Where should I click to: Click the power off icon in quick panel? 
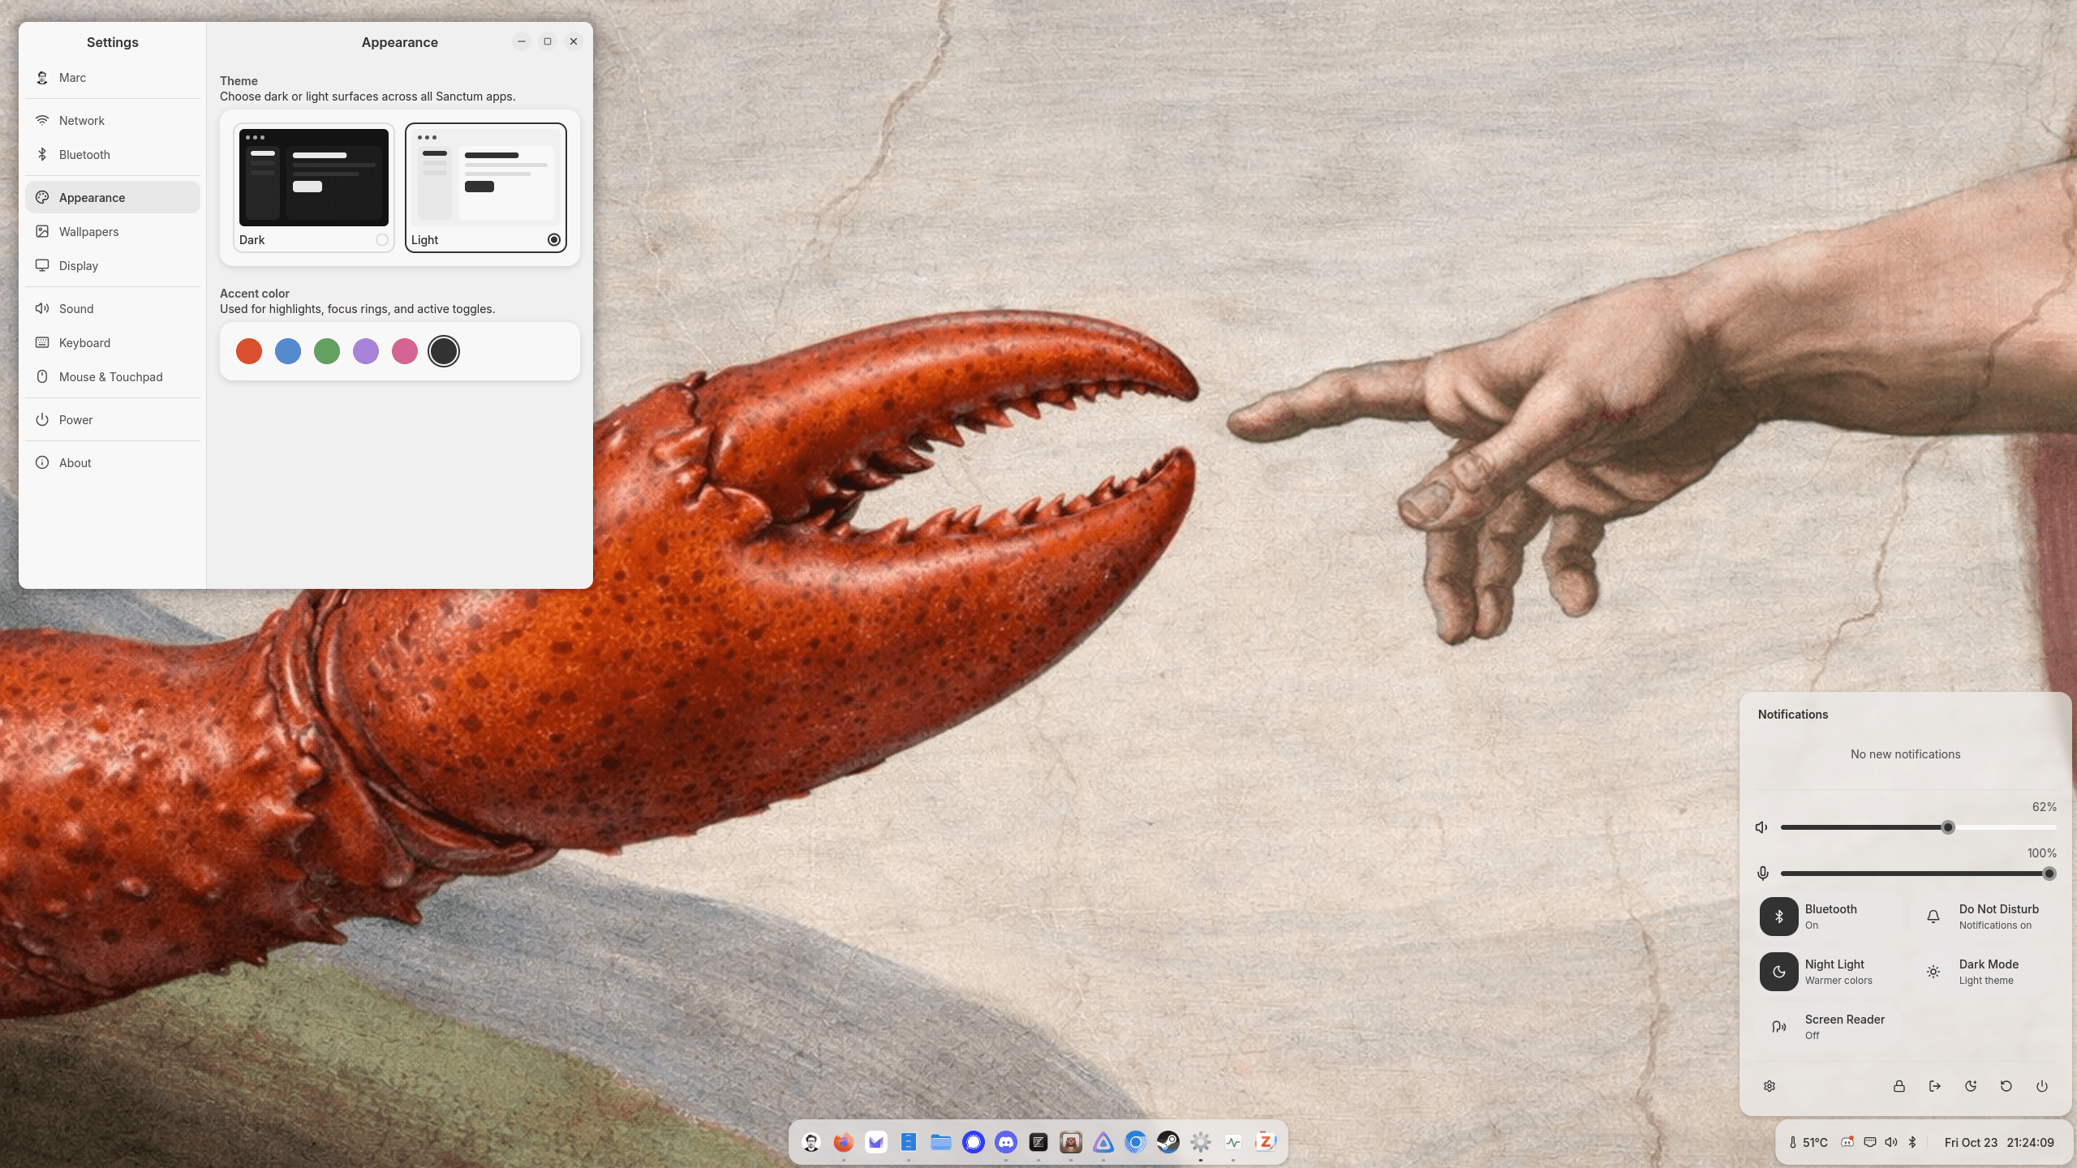click(2041, 1086)
